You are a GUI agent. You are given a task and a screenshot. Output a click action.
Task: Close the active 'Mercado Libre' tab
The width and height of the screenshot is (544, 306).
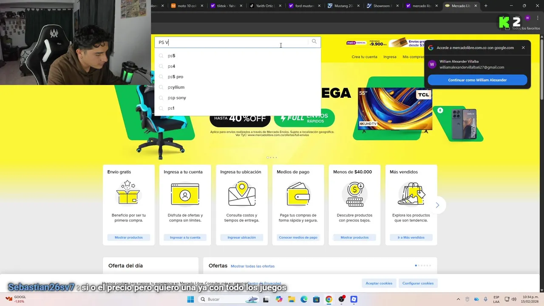click(x=476, y=6)
